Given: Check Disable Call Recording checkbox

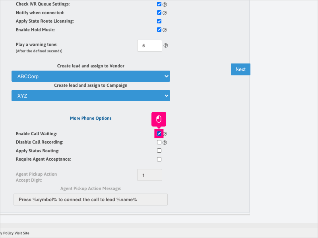Looking at the screenshot, I should (x=159, y=142).
